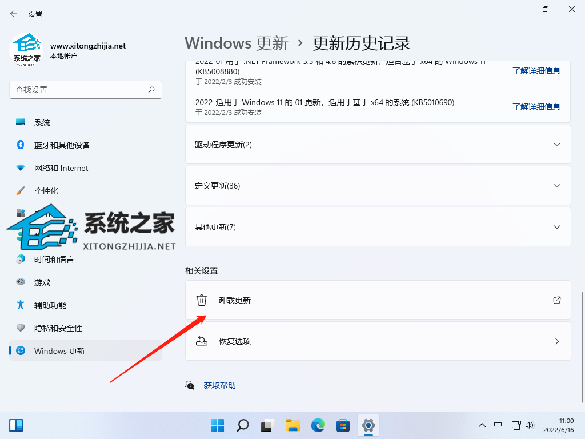Open File Explorer from taskbar
This screenshot has height=439, width=585.
click(x=293, y=425)
